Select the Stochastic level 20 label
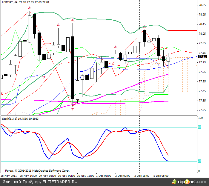 [200, 161]
